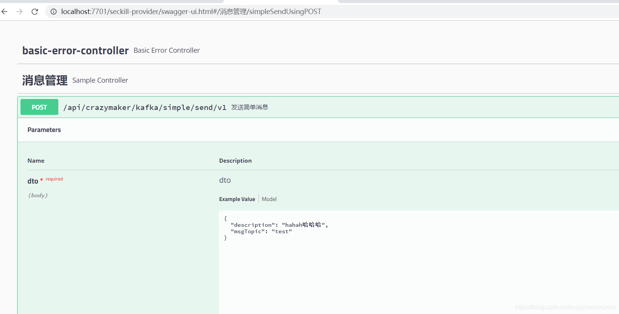Switch to the Model tab
Viewport: 619px width, 314px height.
(269, 199)
